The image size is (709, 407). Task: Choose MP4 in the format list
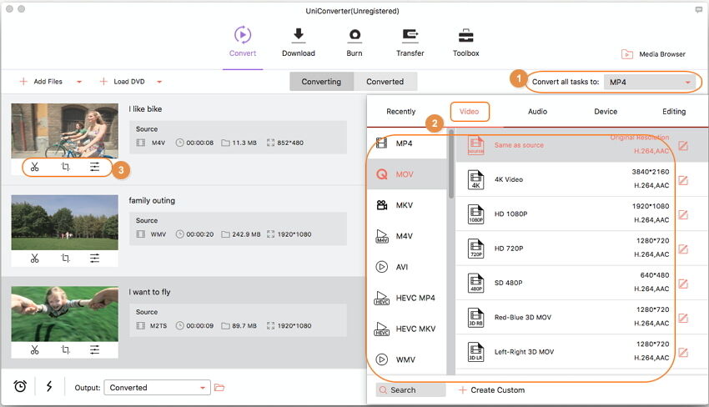(407, 143)
